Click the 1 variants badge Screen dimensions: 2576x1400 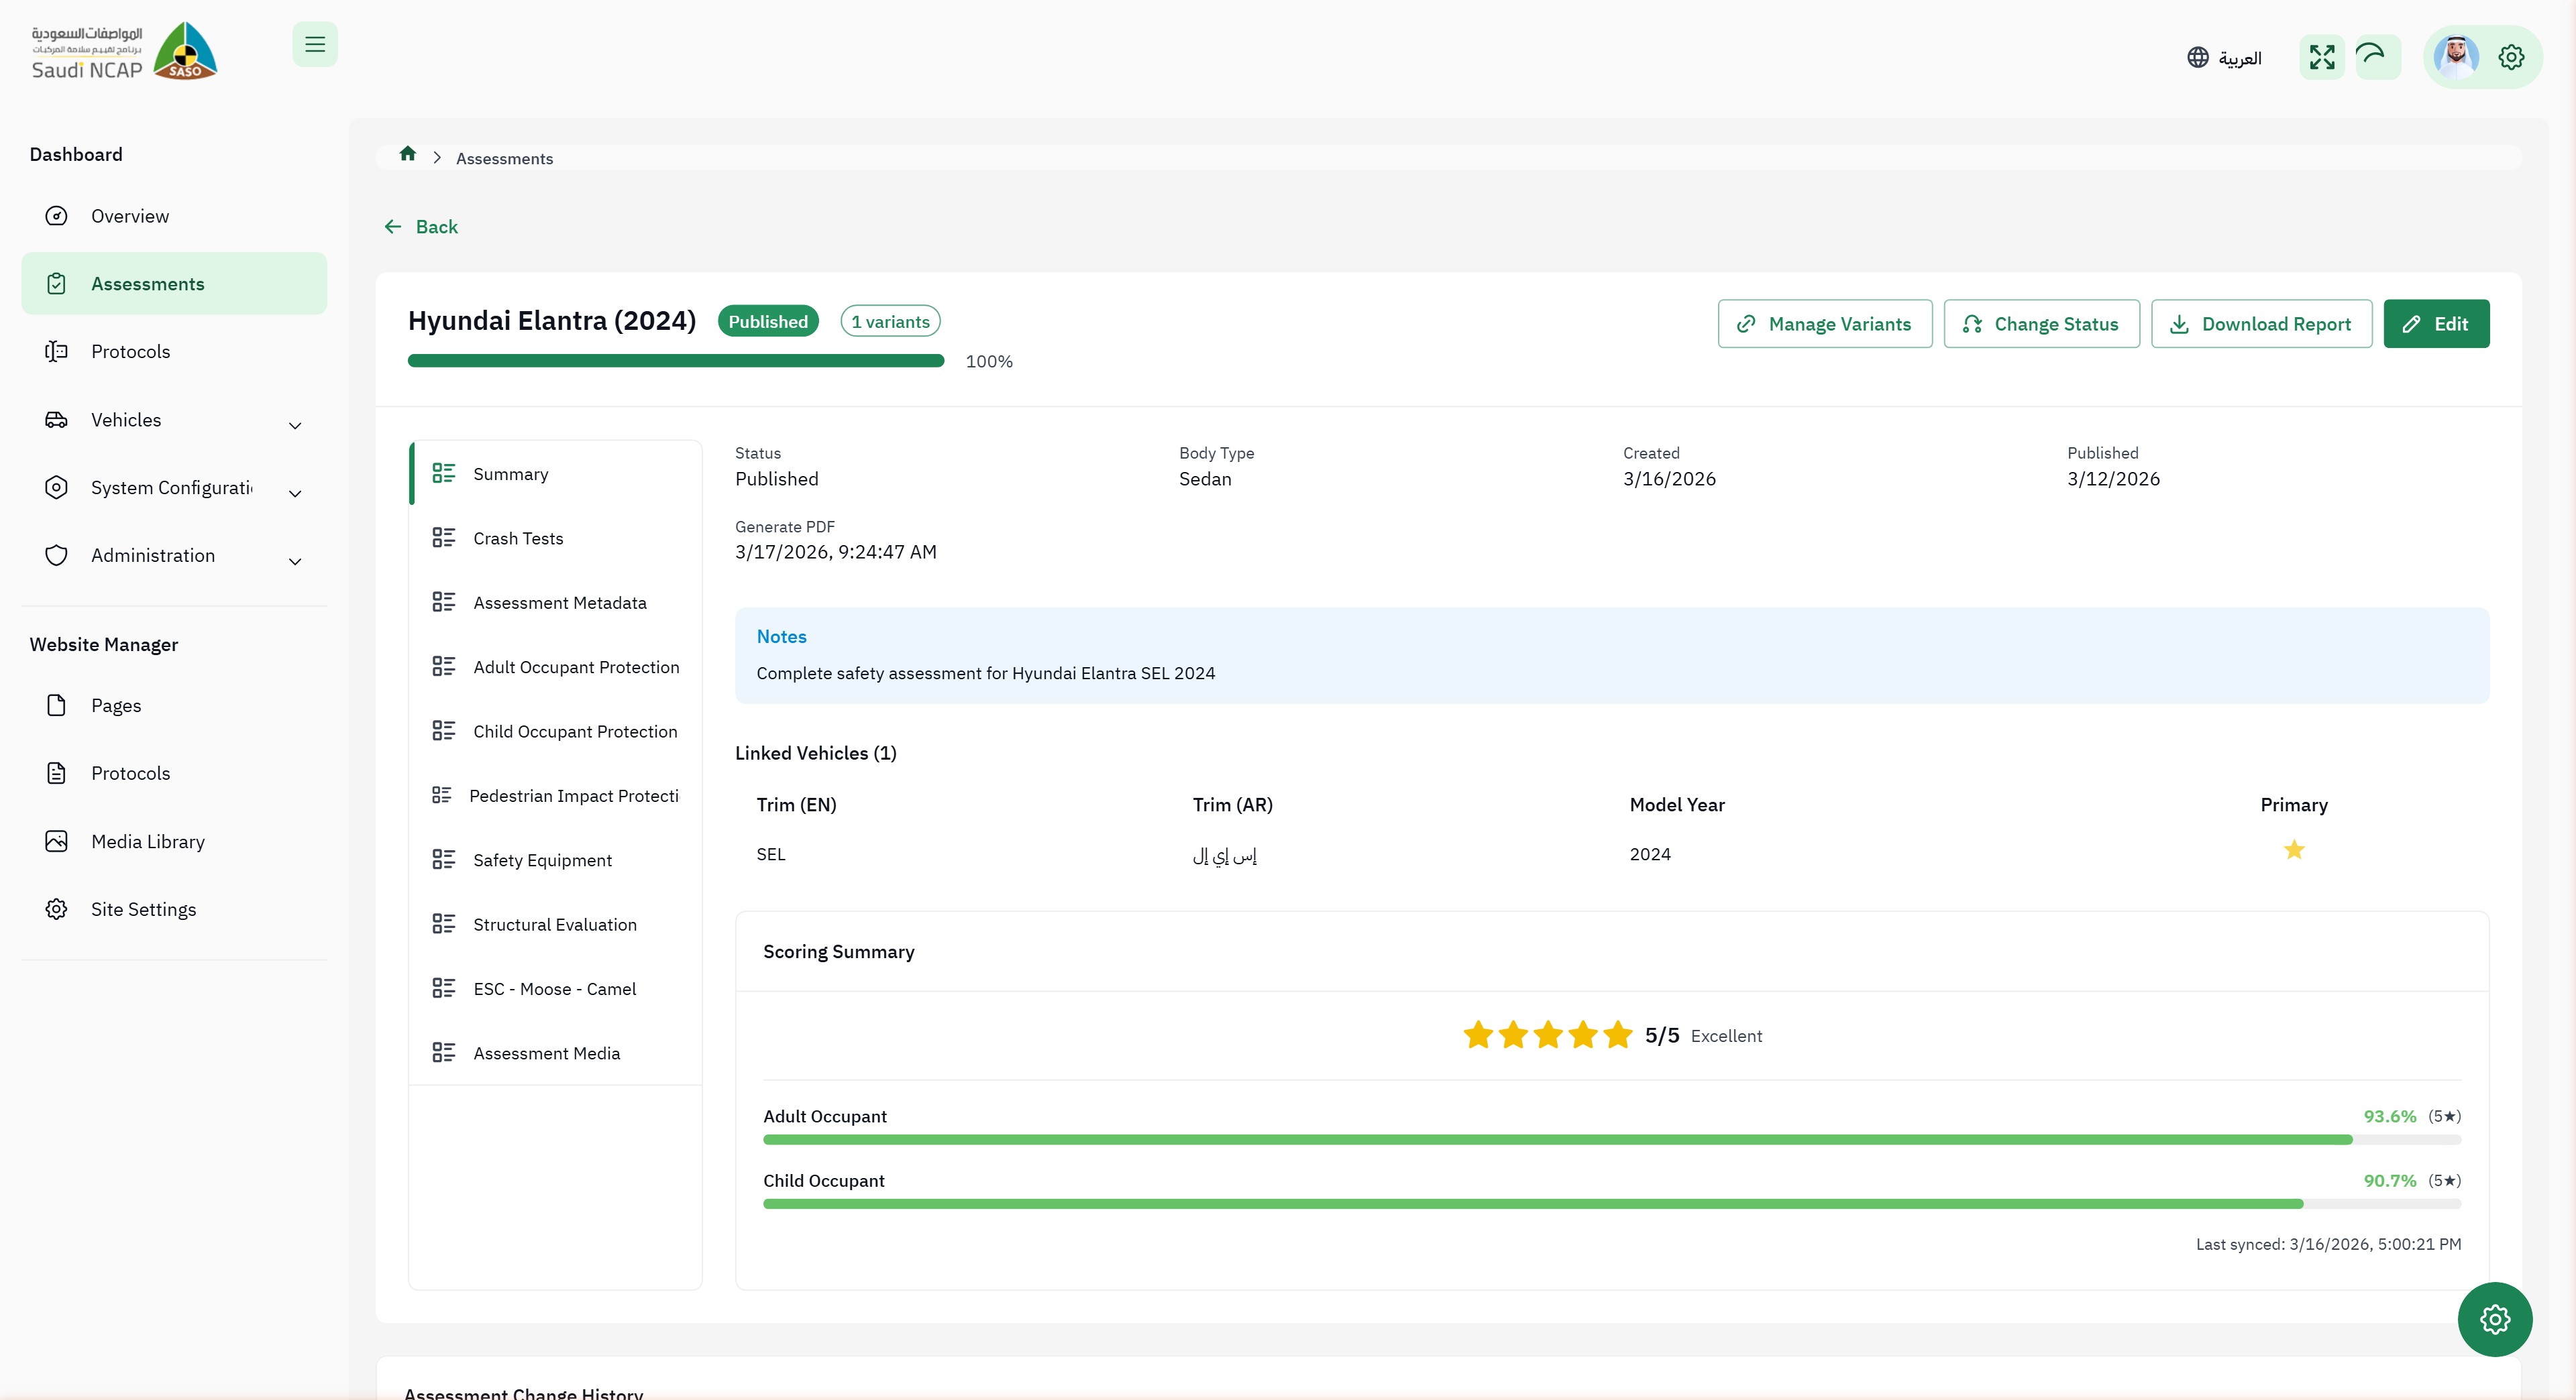[890, 322]
